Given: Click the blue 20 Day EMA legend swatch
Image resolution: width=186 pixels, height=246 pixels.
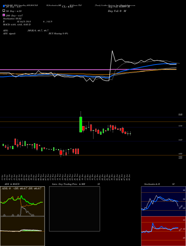Looking at the screenshot, I should click(x=4, y=6).
